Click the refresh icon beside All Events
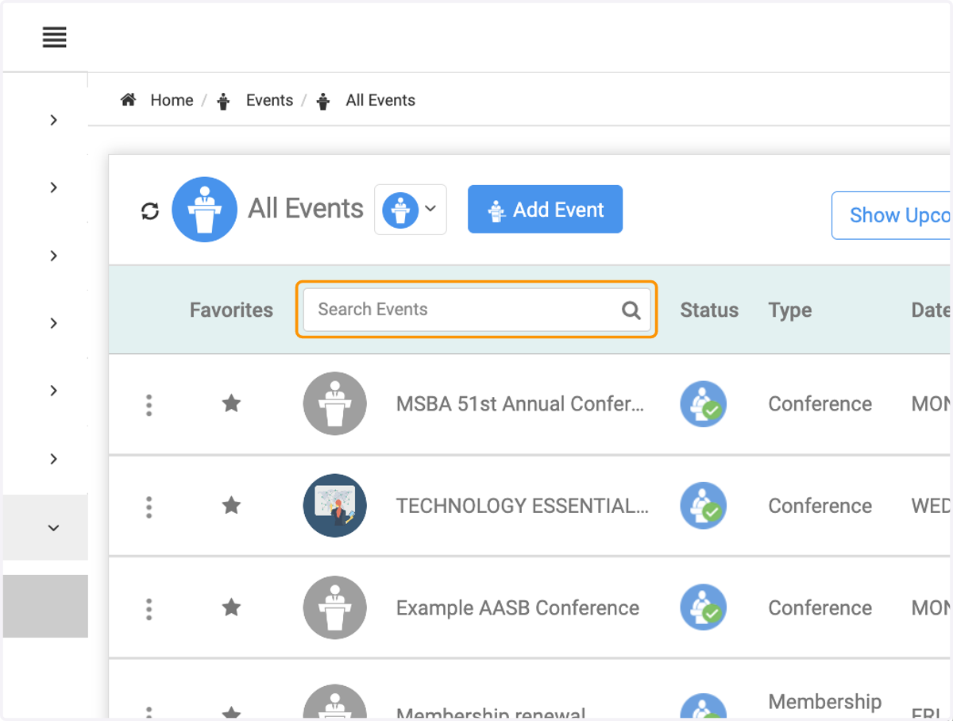The width and height of the screenshot is (953, 721). point(150,210)
